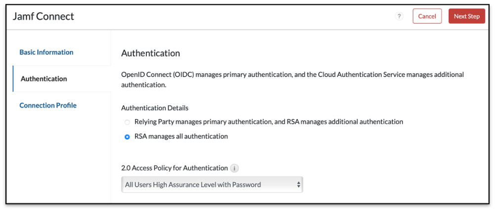Click '2.0 Access Policy for Authentication' label
This screenshot has width=495, height=211.
coord(174,168)
